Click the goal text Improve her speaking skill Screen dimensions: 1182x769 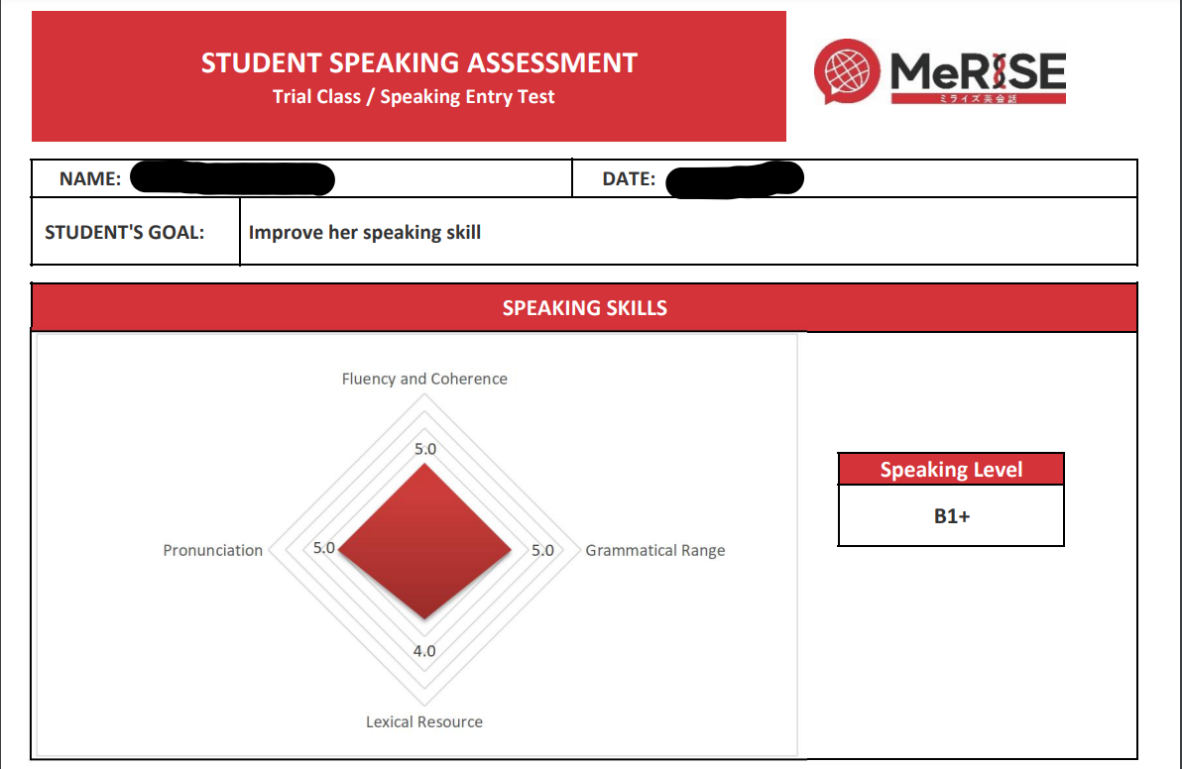pos(365,232)
